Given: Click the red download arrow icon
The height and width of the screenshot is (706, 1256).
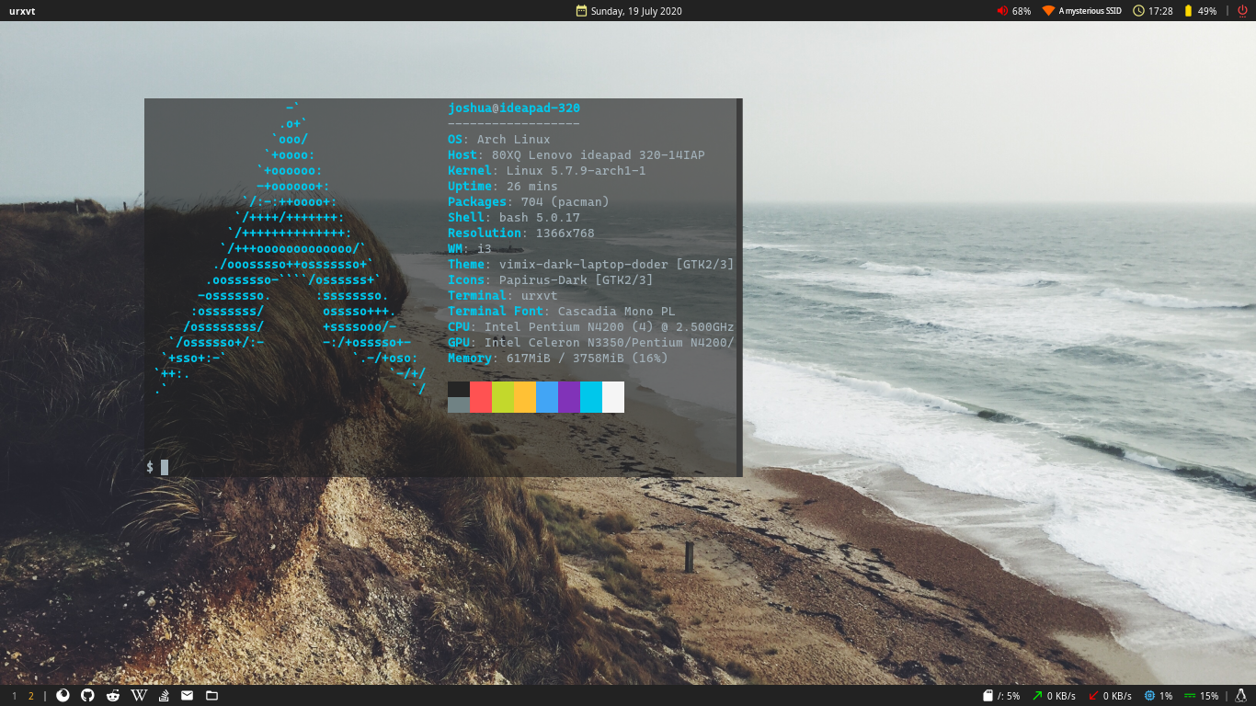Looking at the screenshot, I should [1093, 696].
